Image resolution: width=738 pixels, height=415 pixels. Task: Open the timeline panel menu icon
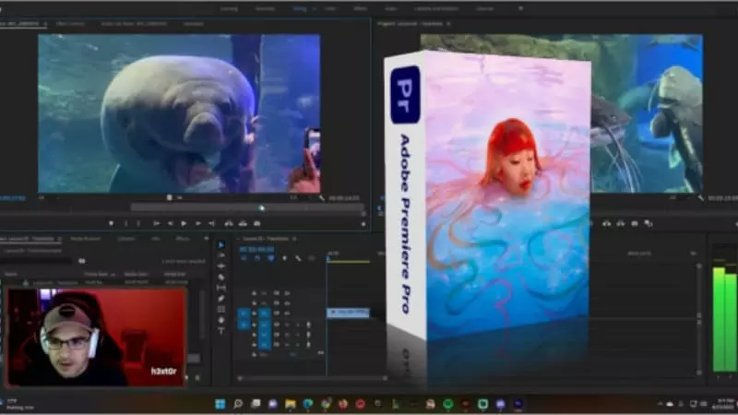pyautogui.click(x=294, y=239)
